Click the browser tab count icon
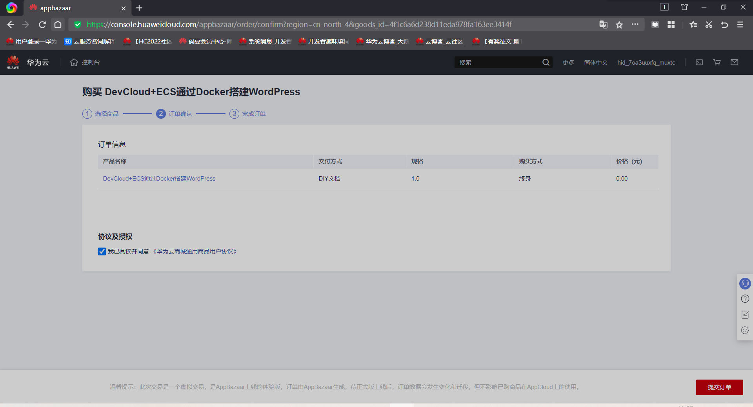The height and width of the screenshot is (407, 753). click(664, 7)
